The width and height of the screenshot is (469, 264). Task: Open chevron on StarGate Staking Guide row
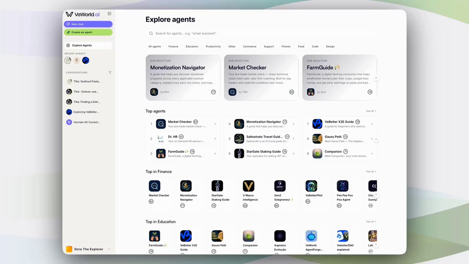(x=294, y=154)
